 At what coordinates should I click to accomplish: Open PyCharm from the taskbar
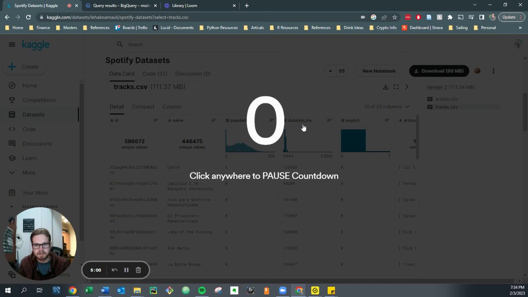click(x=153, y=291)
